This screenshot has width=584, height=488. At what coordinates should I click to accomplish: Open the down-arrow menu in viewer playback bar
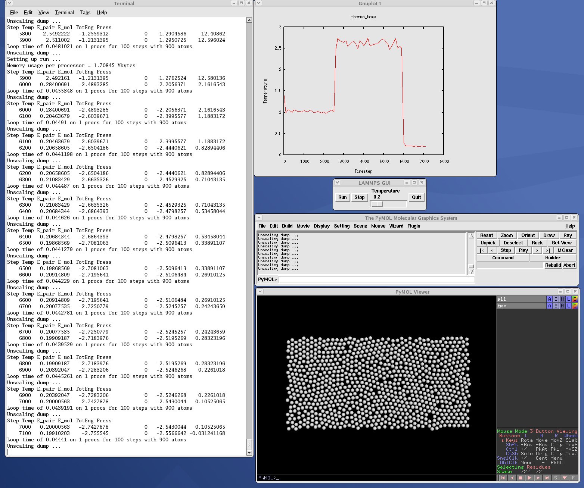pyautogui.click(x=565, y=478)
